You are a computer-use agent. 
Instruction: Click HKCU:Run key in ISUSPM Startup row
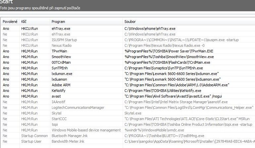(29, 40)
